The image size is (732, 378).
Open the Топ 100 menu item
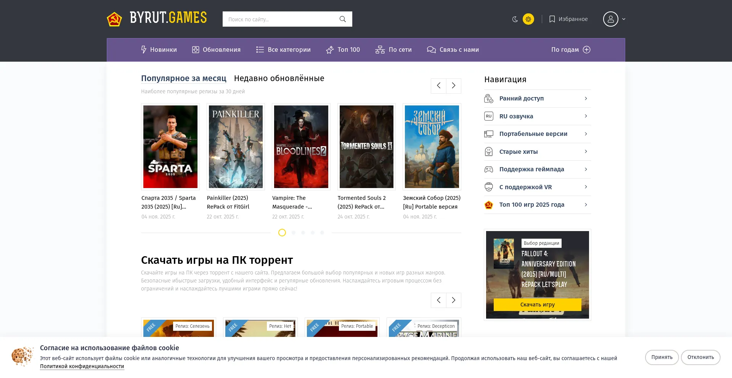coord(343,50)
